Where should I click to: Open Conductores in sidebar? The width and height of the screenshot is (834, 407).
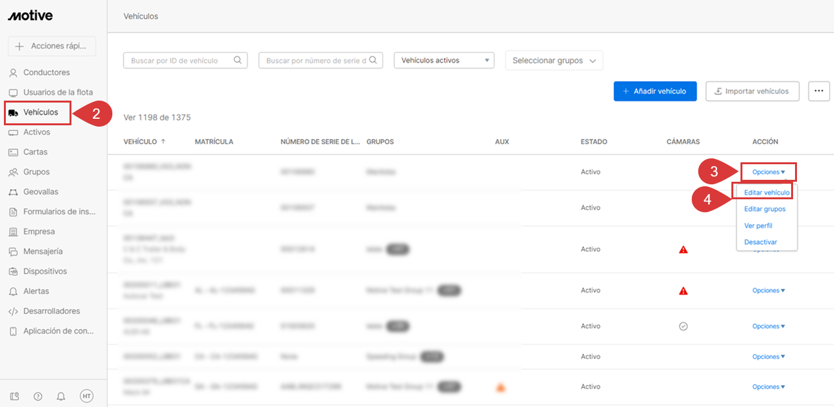pos(47,73)
